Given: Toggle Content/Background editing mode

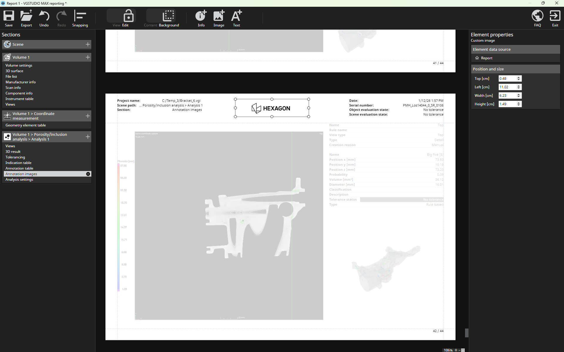Looking at the screenshot, I should pyautogui.click(x=168, y=16).
